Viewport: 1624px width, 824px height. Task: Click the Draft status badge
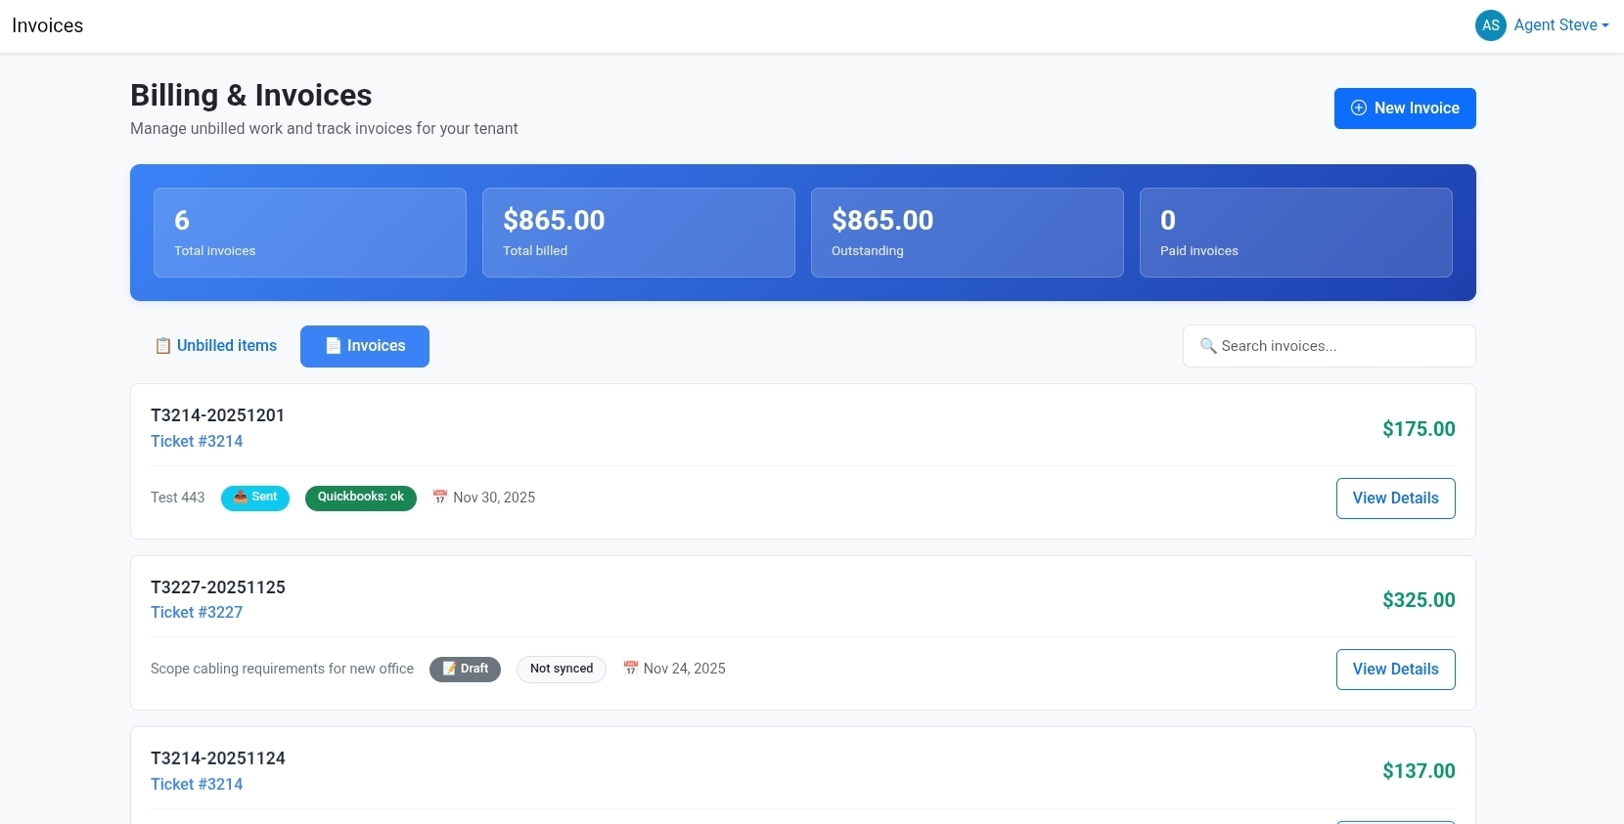point(465,669)
